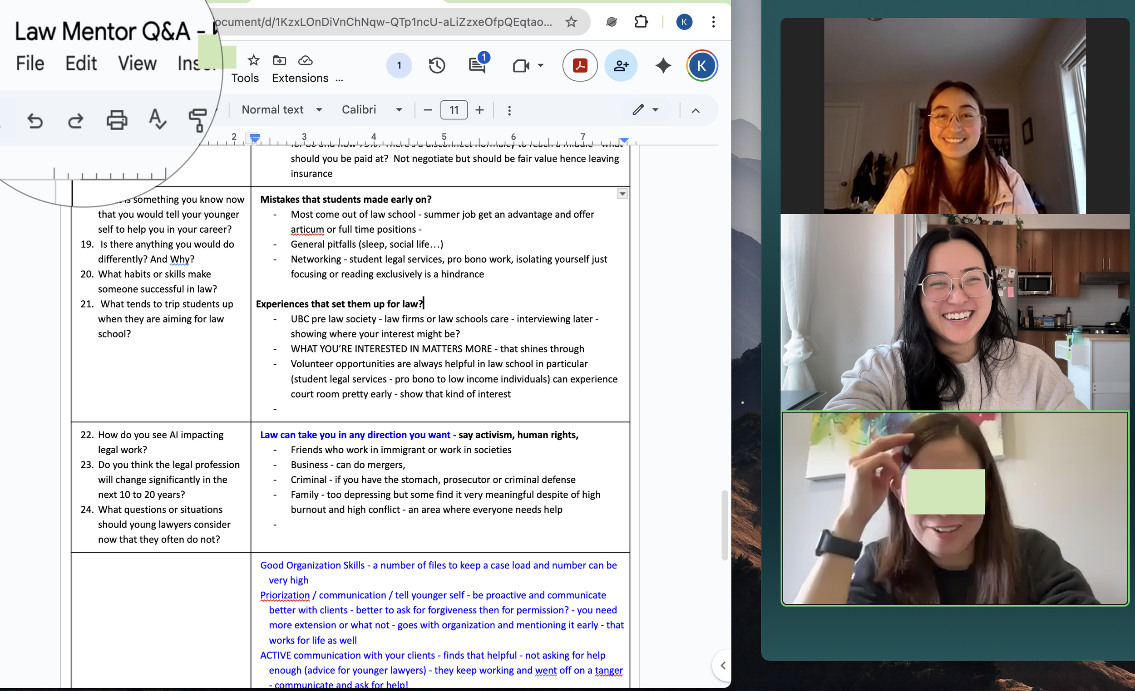The height and width of the screenshot is (691, 1135).
Task: Click the planet extension icon in the browser toolbar
Action: point(611,22)
